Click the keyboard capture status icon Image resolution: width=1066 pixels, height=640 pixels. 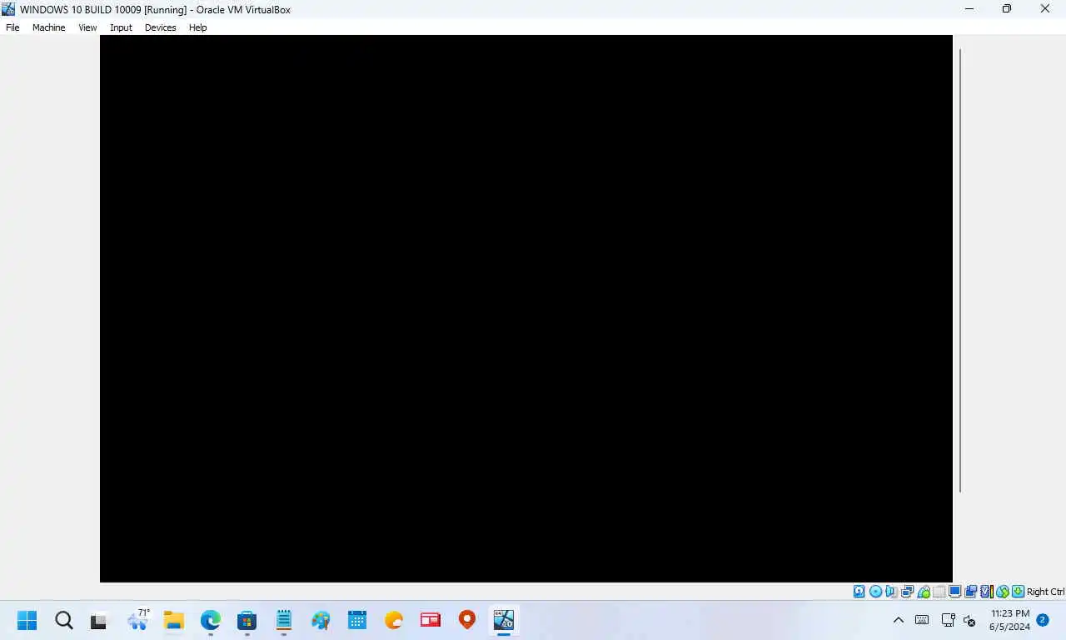click(x=1018, y=592)
